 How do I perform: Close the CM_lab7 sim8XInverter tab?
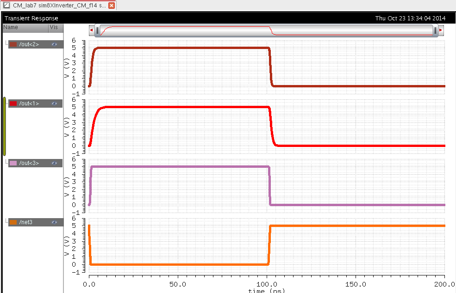click(x=112, y=5)
